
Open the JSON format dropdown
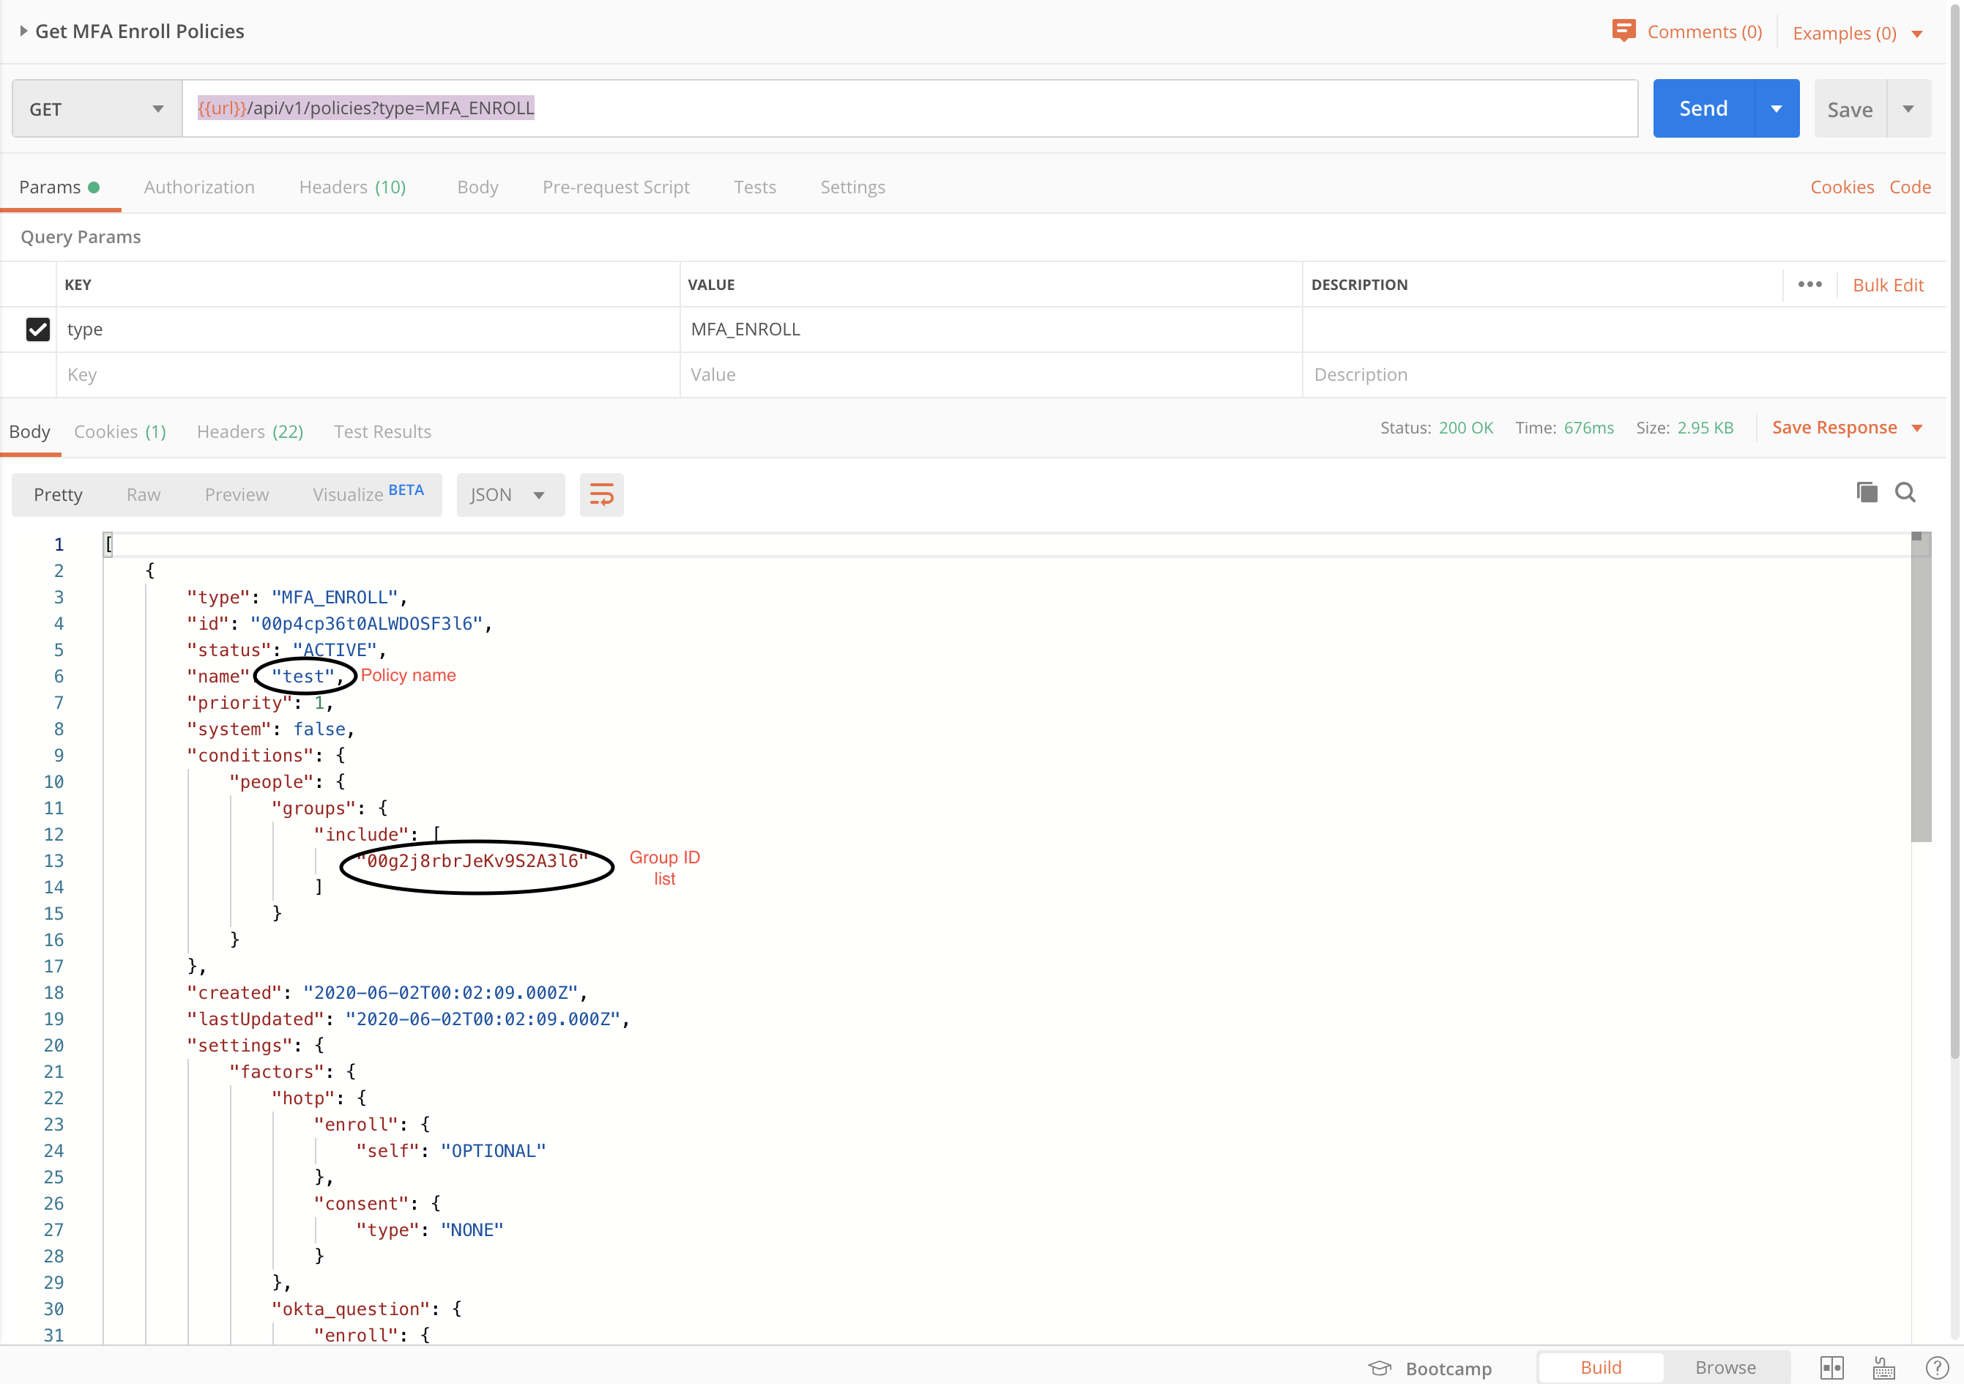coord(510,494)
